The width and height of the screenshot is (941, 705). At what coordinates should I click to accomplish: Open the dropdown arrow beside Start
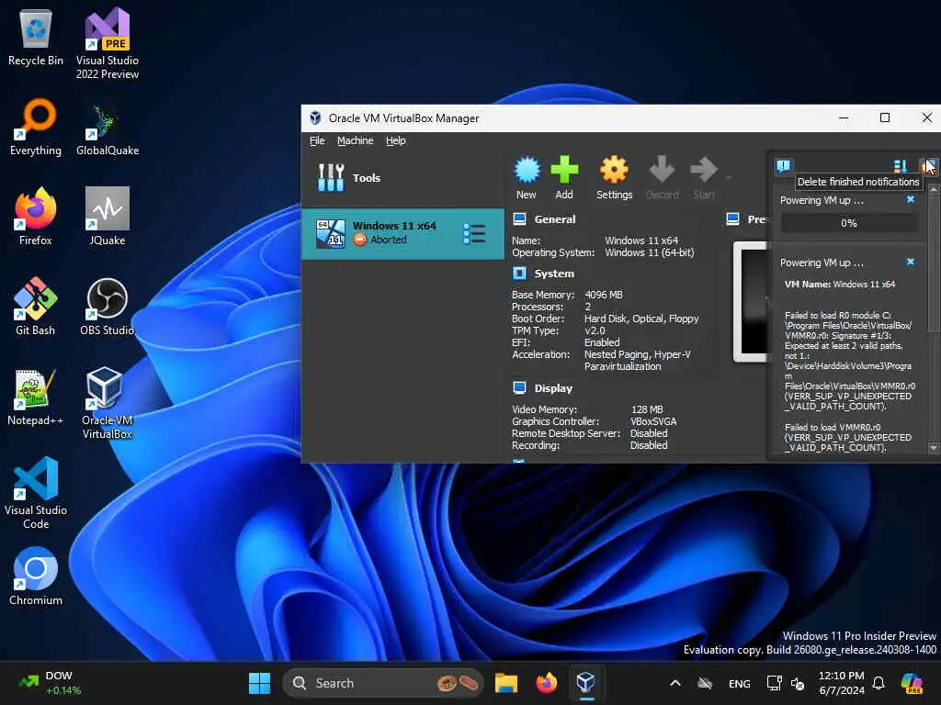coord(729,177)
